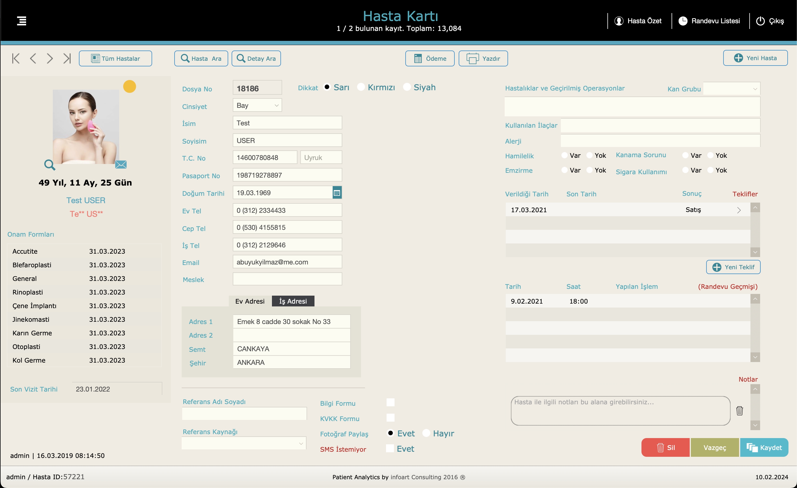797x488 pixels.
Task: Delete note with trash can icon
Action: click(x=739, y=411)
